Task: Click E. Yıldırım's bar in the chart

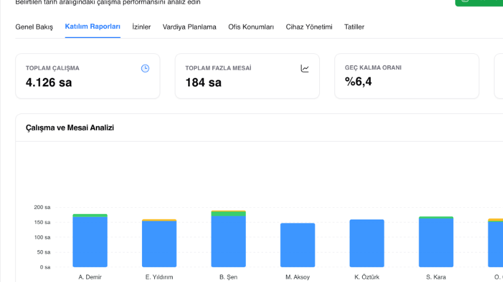Action: click(x=159, y=243)
